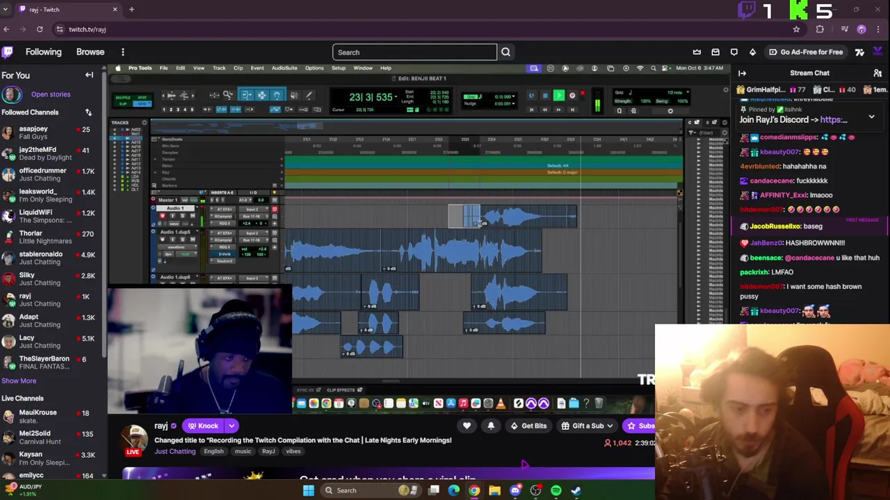Open Pro Tools Track menu

click(x=219, y=68)
